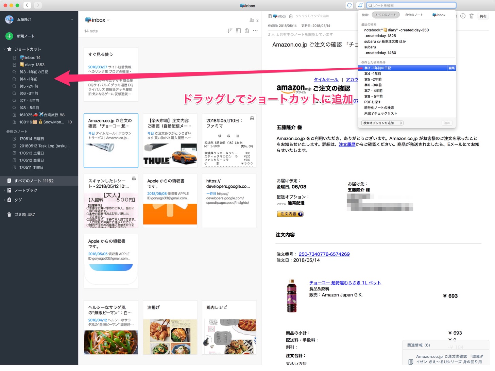Click the 共有 button
The width and height of the screenshot is (495, 371).
tap(483, 16)
